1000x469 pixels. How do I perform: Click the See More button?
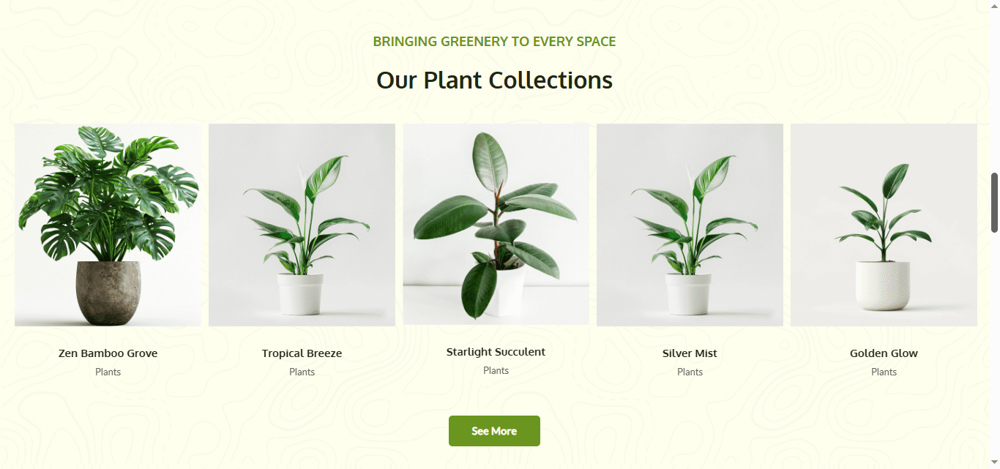point(494,431)
